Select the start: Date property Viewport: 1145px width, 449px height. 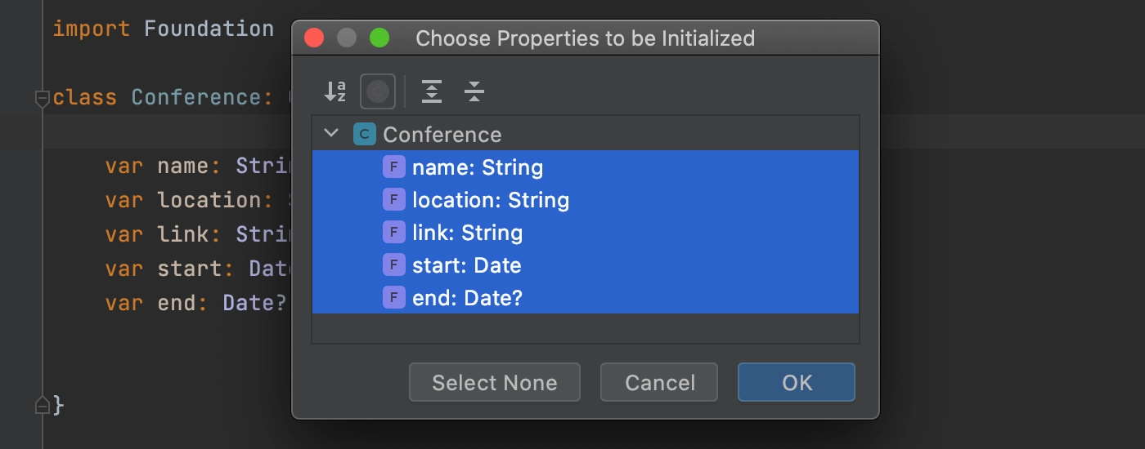pyautogui.click(x=586, y=265)
